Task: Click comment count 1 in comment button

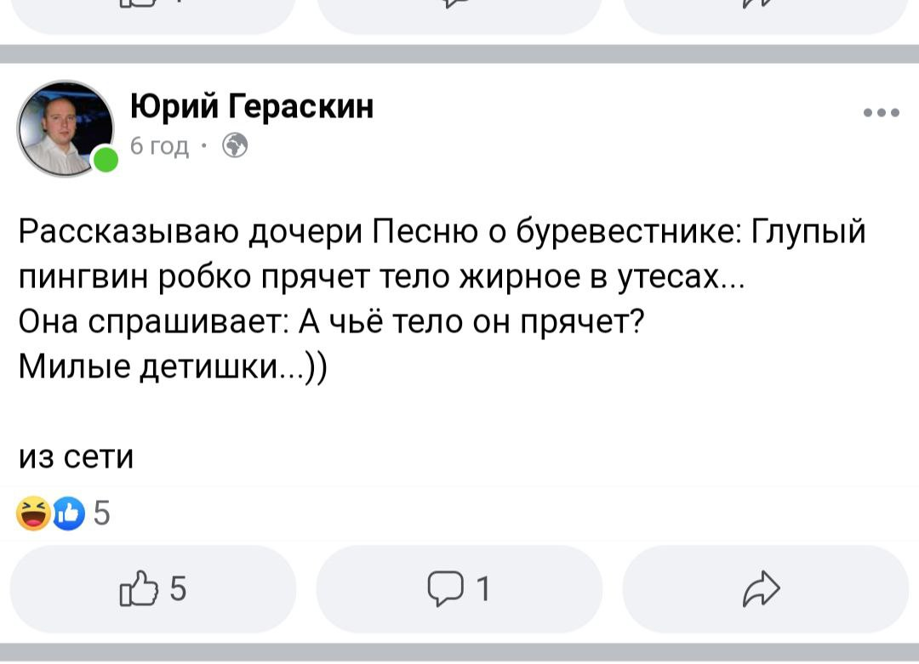Action: click(483, 588)
